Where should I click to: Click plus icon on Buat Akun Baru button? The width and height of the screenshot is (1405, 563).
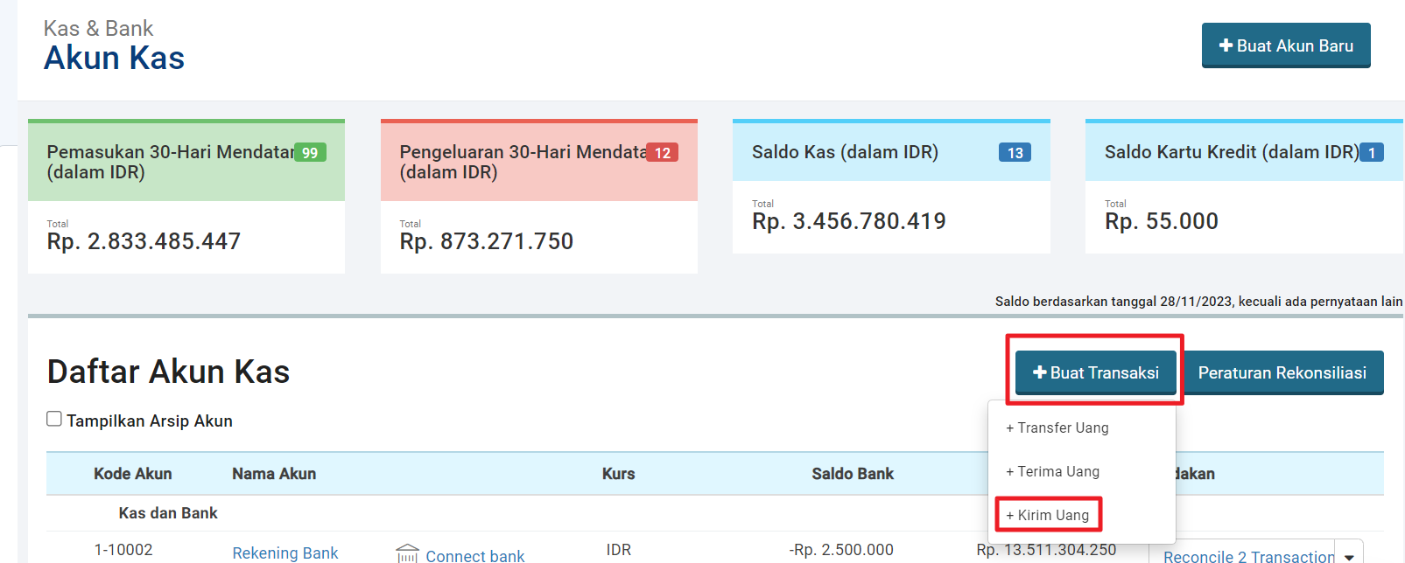coord(1226,45)
